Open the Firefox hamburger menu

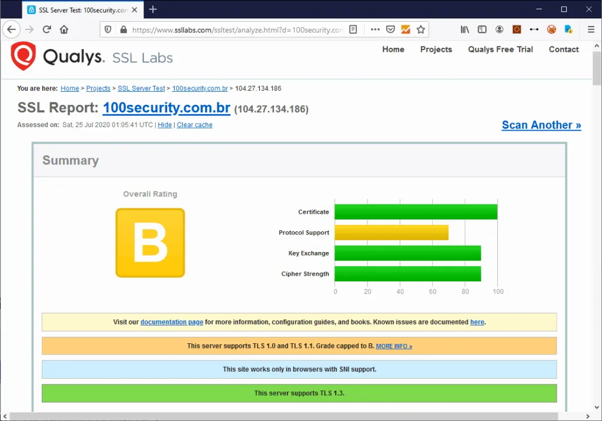coord(591,29)
